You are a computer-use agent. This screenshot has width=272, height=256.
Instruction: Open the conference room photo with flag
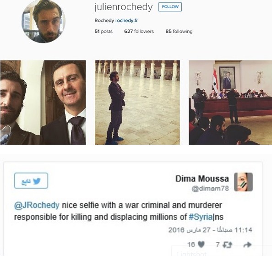[x=230, y=102]
